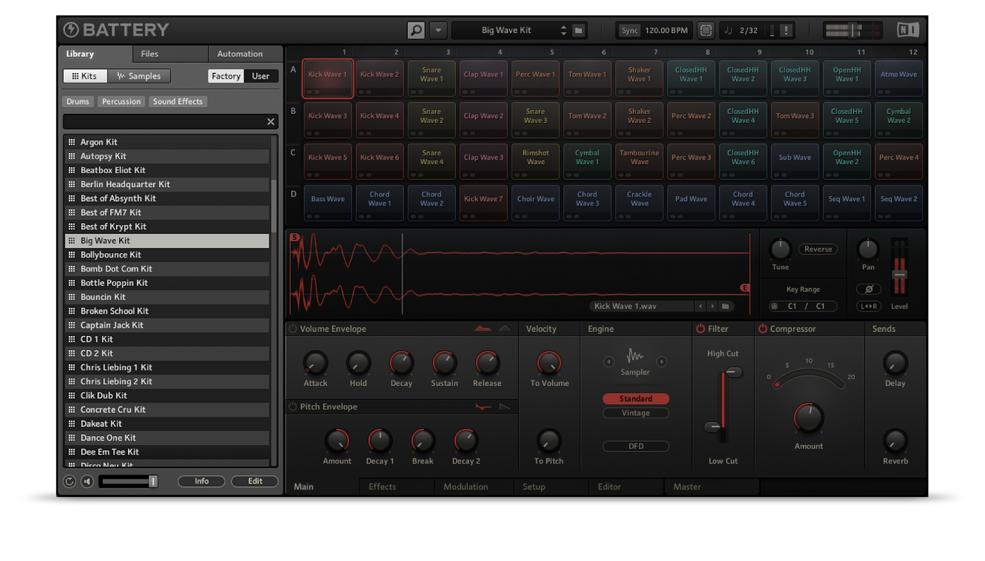Click the 120.00 BPM tempo value
This screenshot has width=985, height=561.
[x=666, y=30]
